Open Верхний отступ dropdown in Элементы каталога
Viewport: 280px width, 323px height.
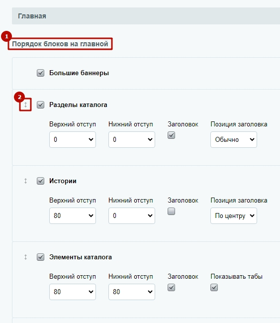(x=73, y=292)
